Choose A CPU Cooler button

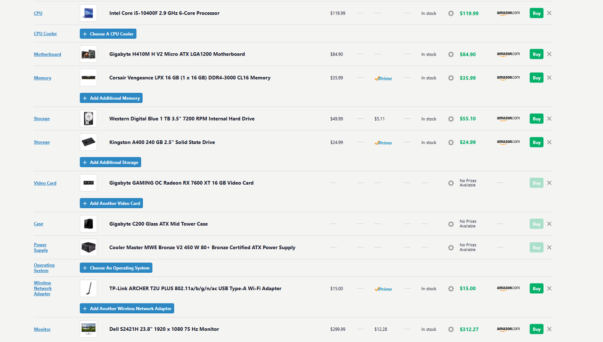click(108, 34)
